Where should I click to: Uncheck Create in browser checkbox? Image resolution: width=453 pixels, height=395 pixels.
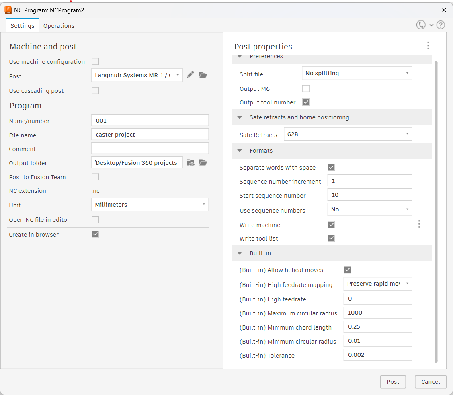coord(95,234)
